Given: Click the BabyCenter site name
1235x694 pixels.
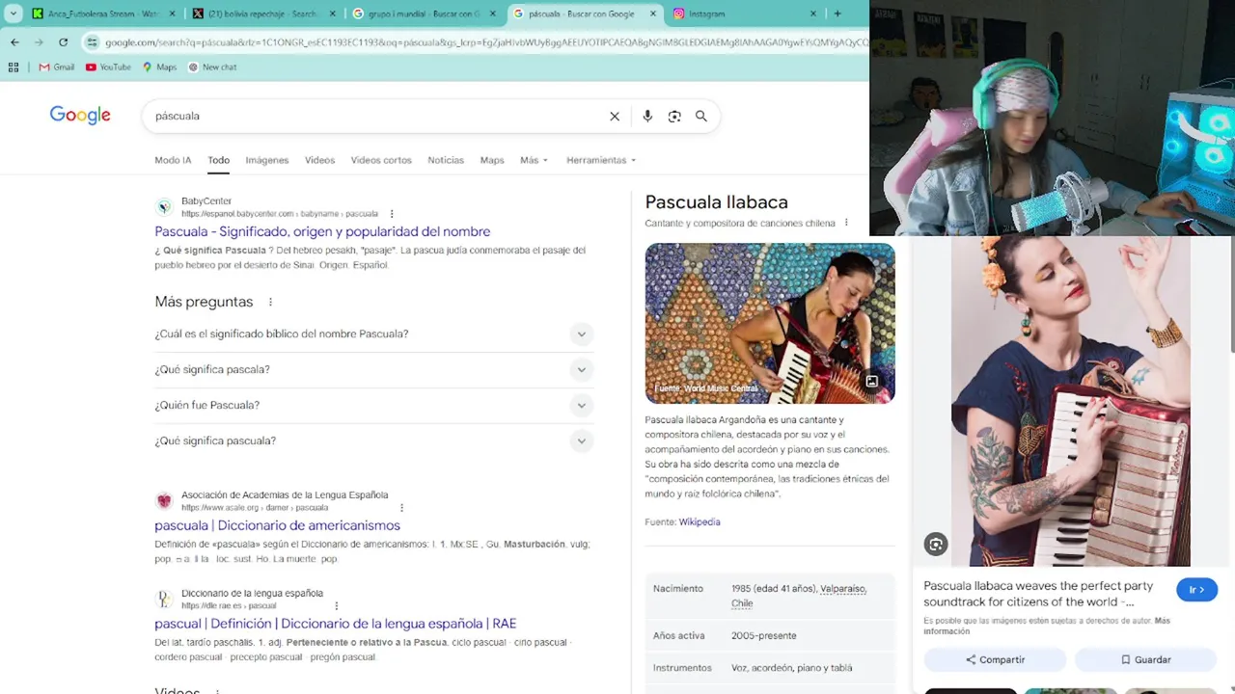Looking at the screenshot, I should [206, 201].
